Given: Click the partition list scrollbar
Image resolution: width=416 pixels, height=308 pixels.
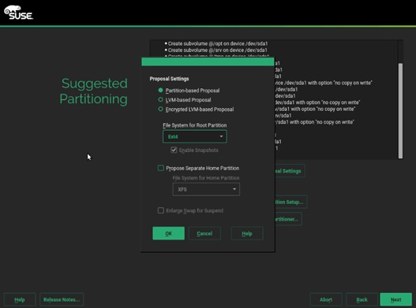Looking at the screenshot, I should tap(400, 111).
